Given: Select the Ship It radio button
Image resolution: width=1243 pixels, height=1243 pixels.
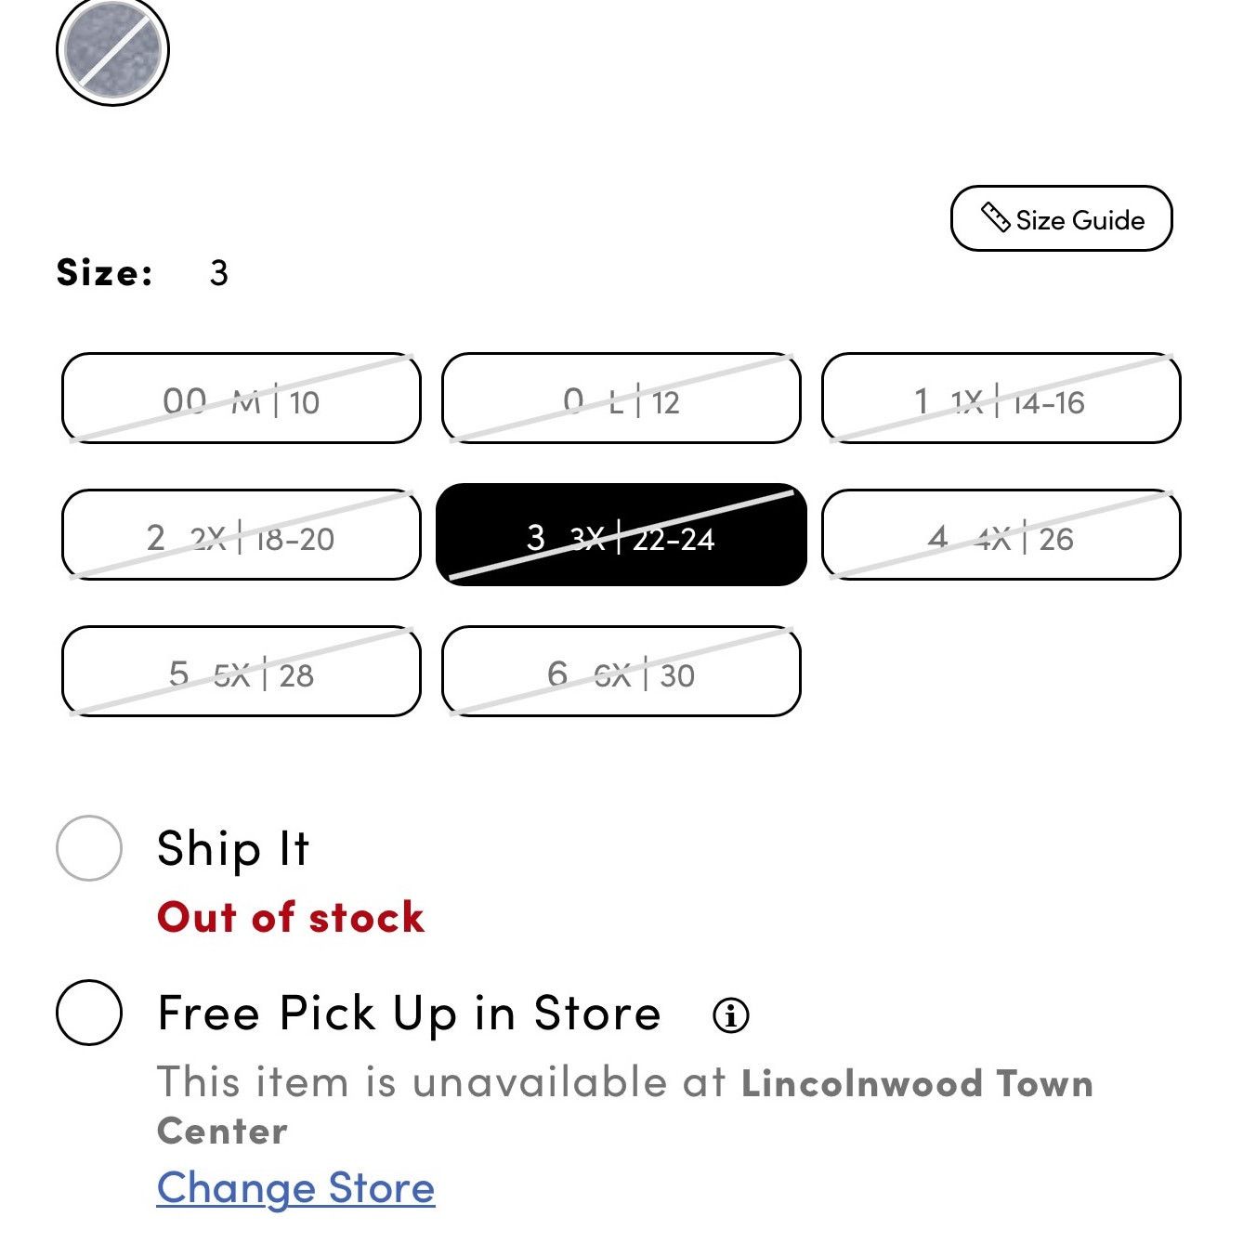Looking at the screenshot, I should tap(89, 848).
